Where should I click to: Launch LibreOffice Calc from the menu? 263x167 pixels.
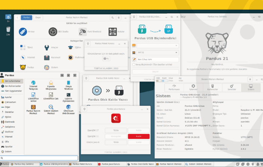(x=51, y=96)
